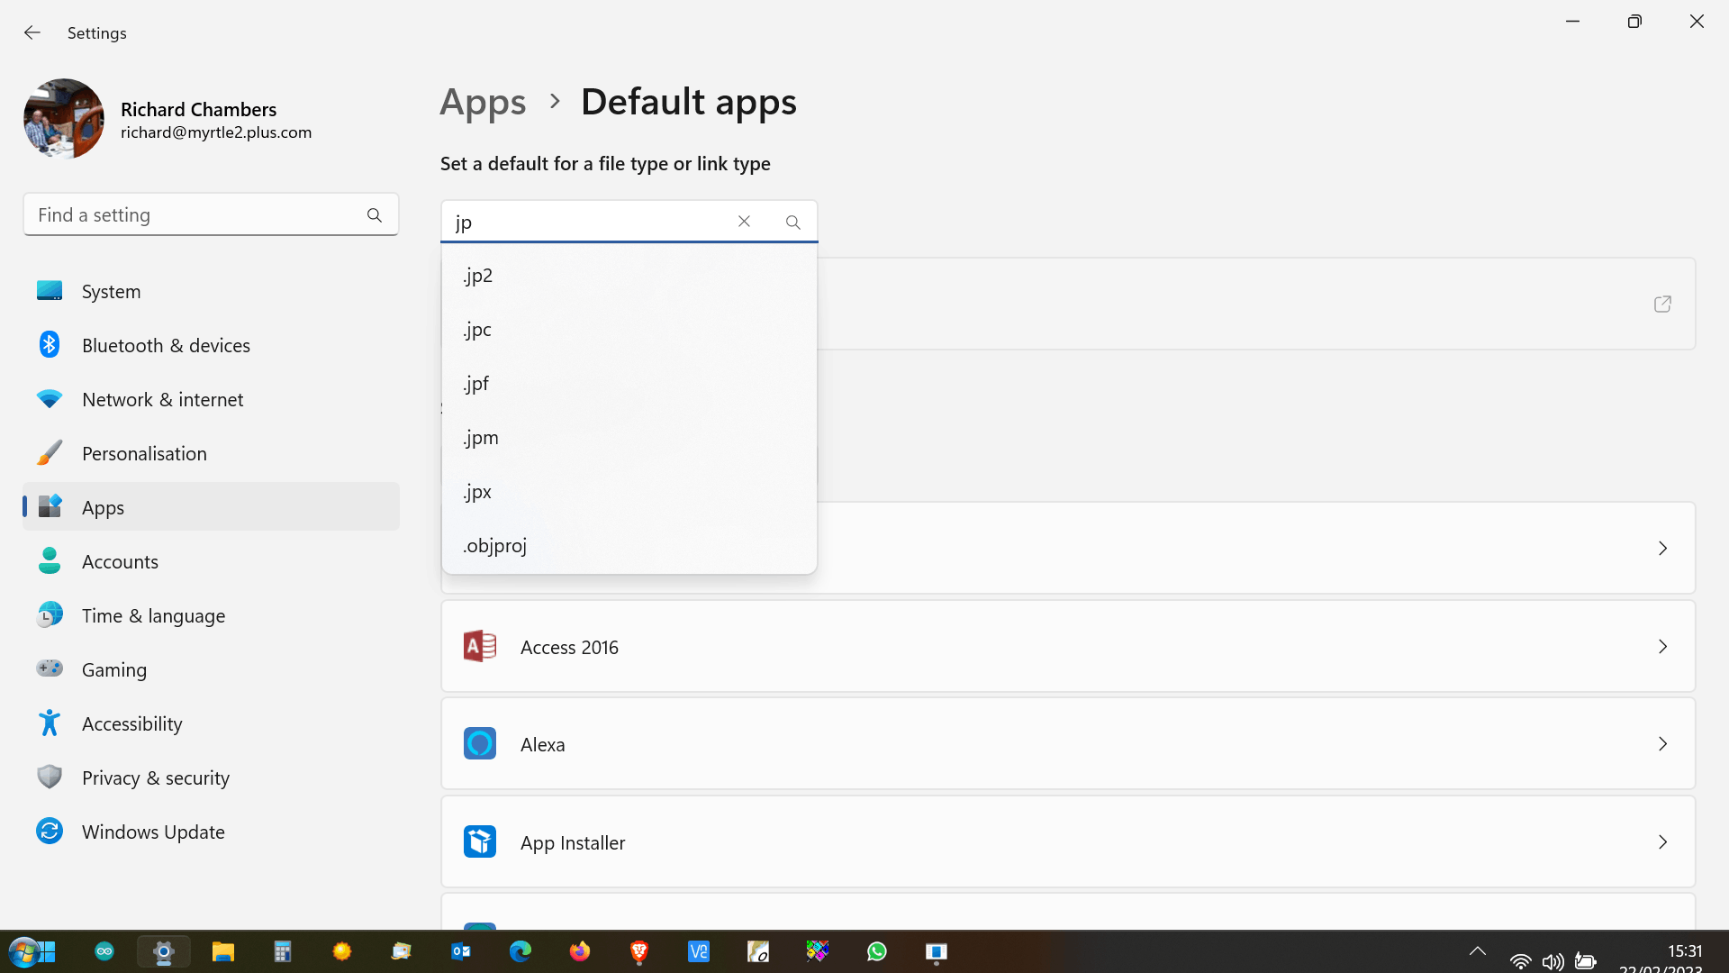Open Windows Update settings
Screen dimensions: 1729x973
(211, 832)
